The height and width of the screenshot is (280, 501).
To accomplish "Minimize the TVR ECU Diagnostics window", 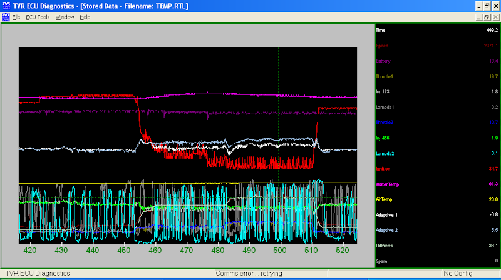I will point(478,6).
